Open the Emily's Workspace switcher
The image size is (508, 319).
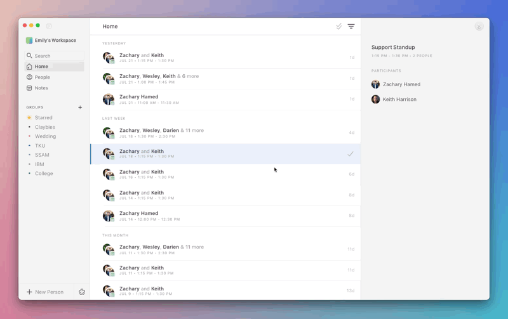coord(51,41)
